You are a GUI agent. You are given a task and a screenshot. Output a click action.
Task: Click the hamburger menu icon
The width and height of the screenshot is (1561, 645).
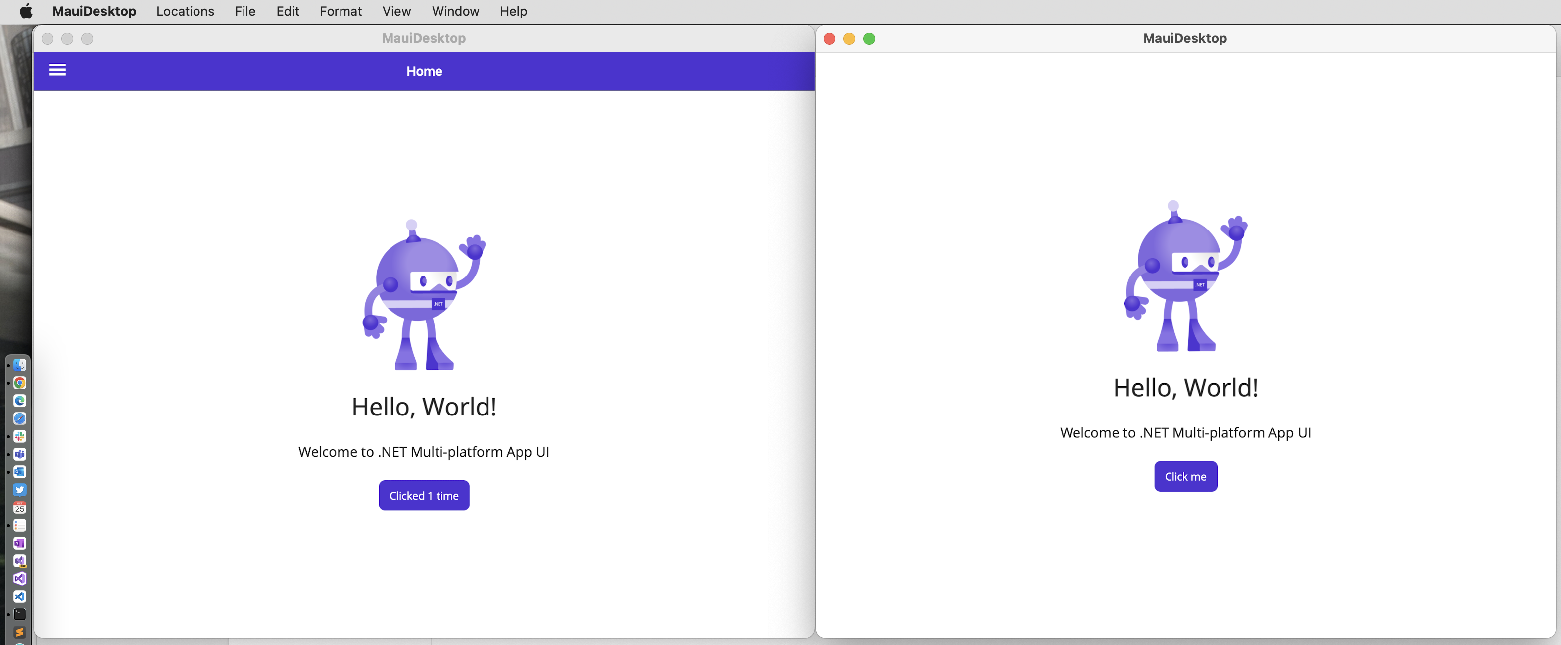pos(57,70)
